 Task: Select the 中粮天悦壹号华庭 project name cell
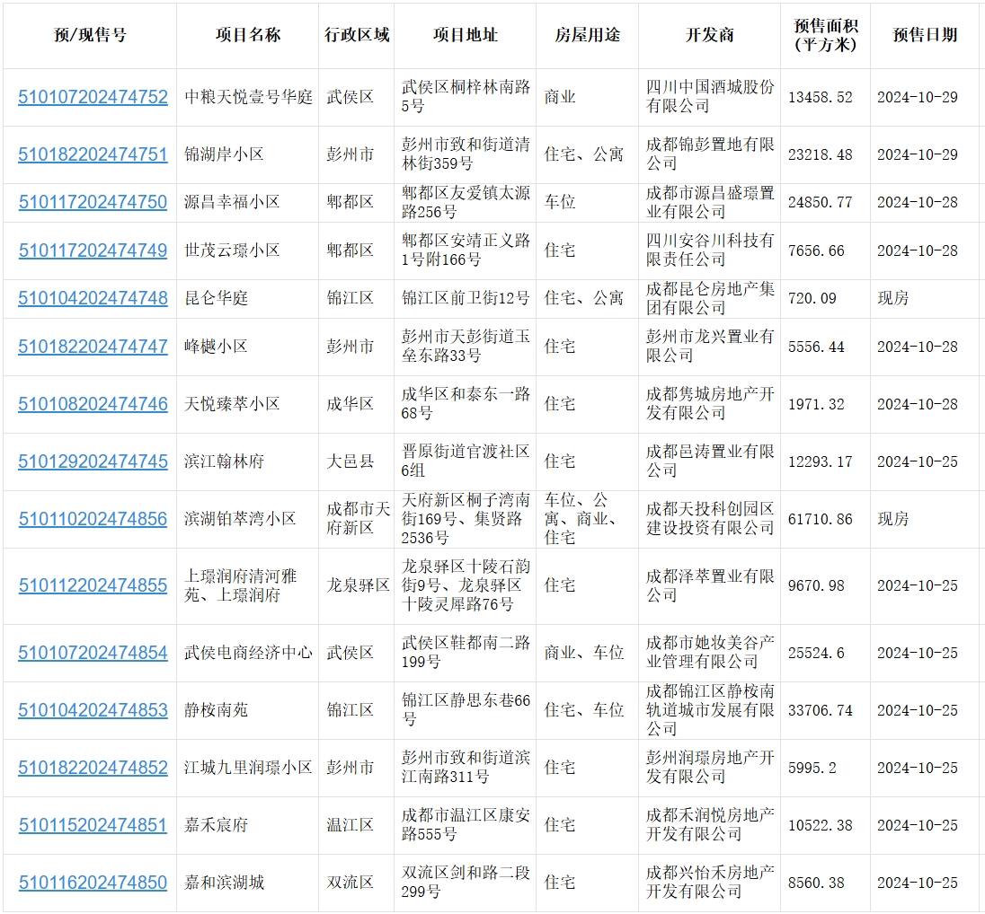[x=248, y=97]
